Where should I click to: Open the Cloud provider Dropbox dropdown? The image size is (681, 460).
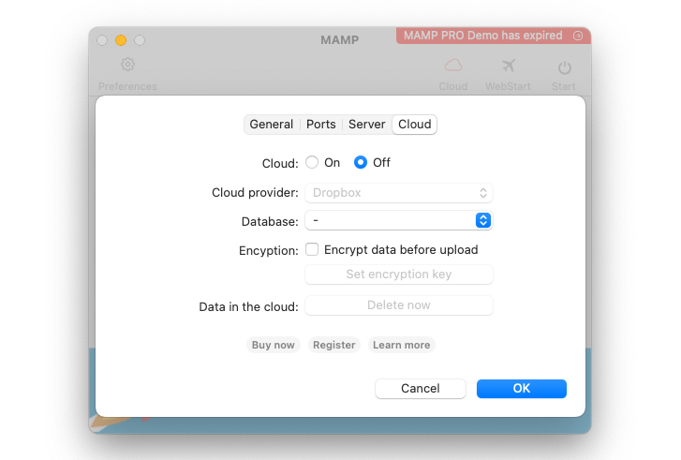pos(399,193)
